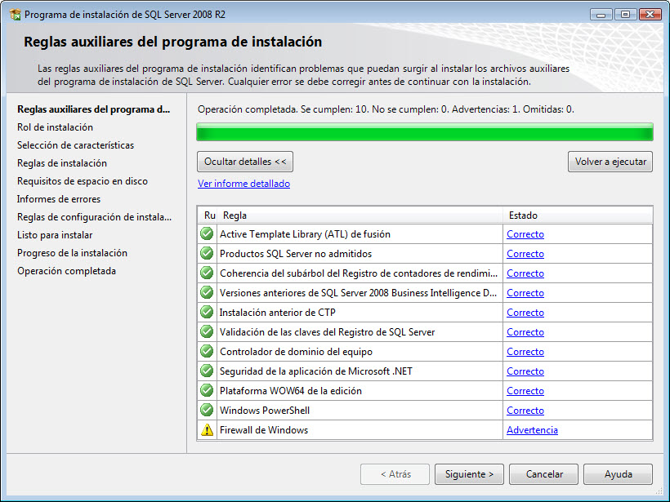Click the green check icon beside Active Template Library
670x502 pixels.
tap(207, 234)
